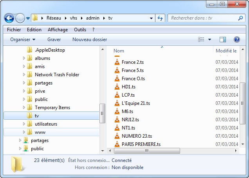Screen dimensions: 249x178
Task: Open the ? help menu
Action: (x=93, y=30)
